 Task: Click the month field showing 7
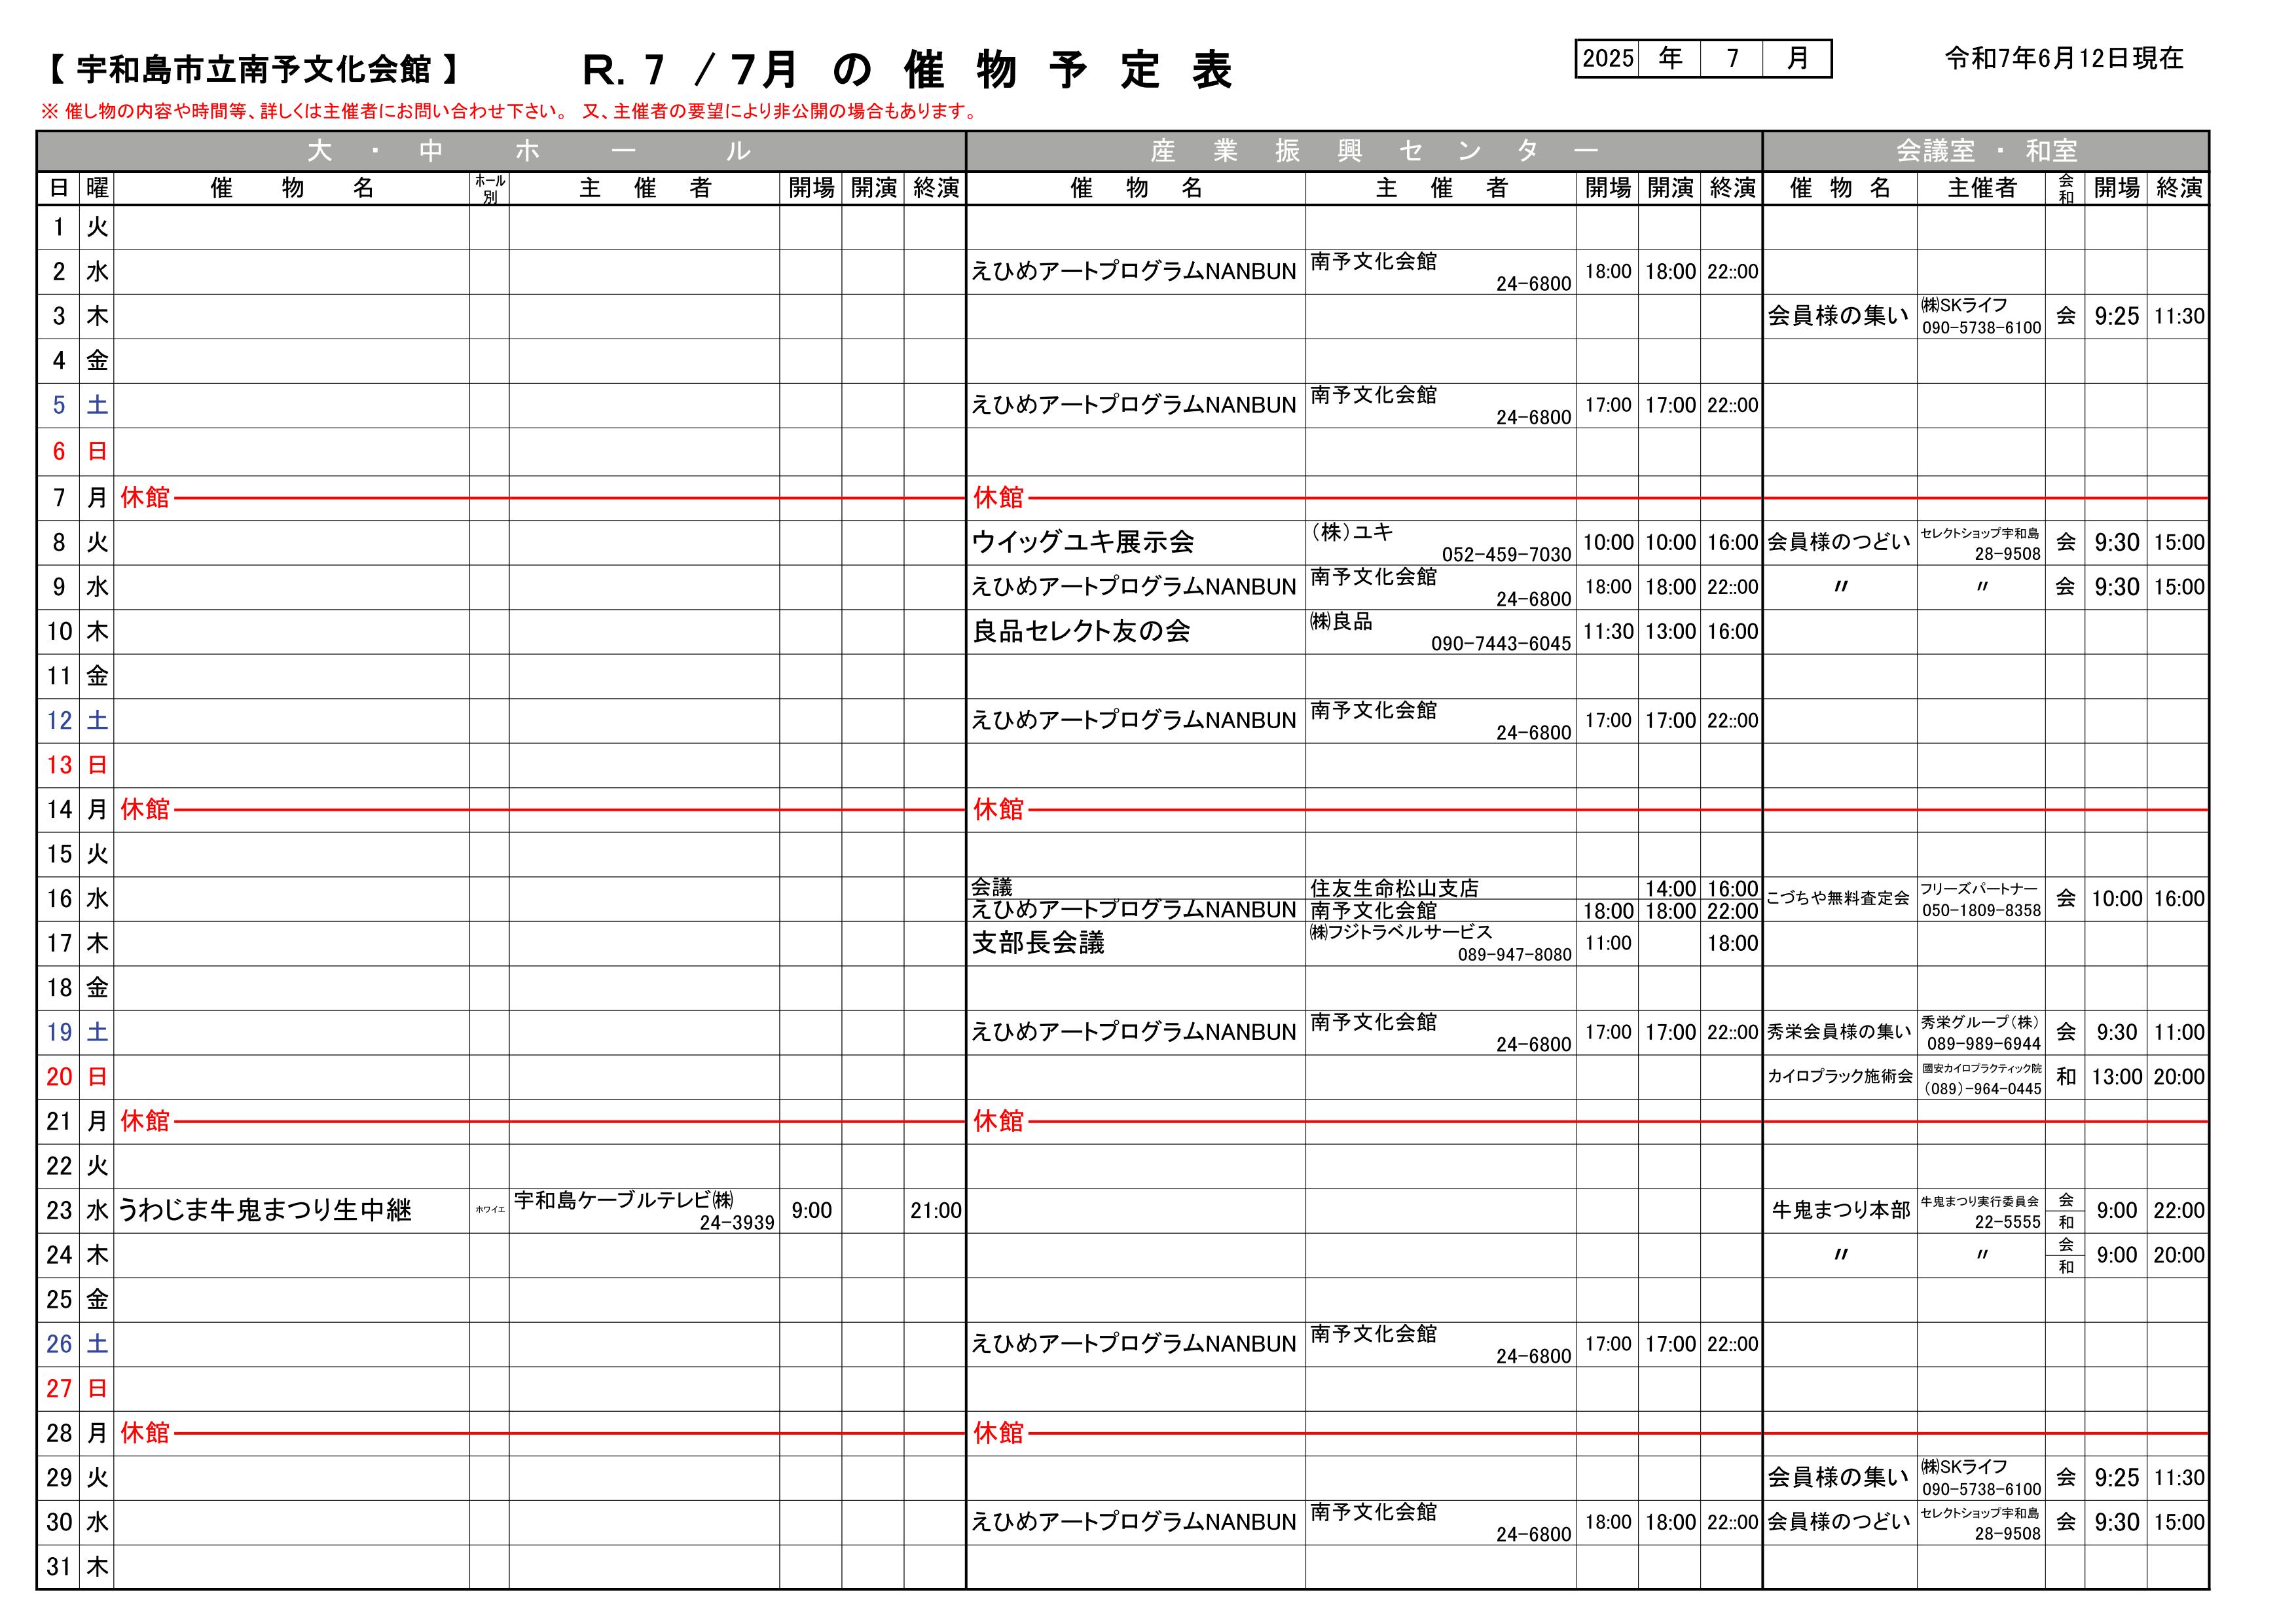pyautogui.click(x=1732, y=59)
